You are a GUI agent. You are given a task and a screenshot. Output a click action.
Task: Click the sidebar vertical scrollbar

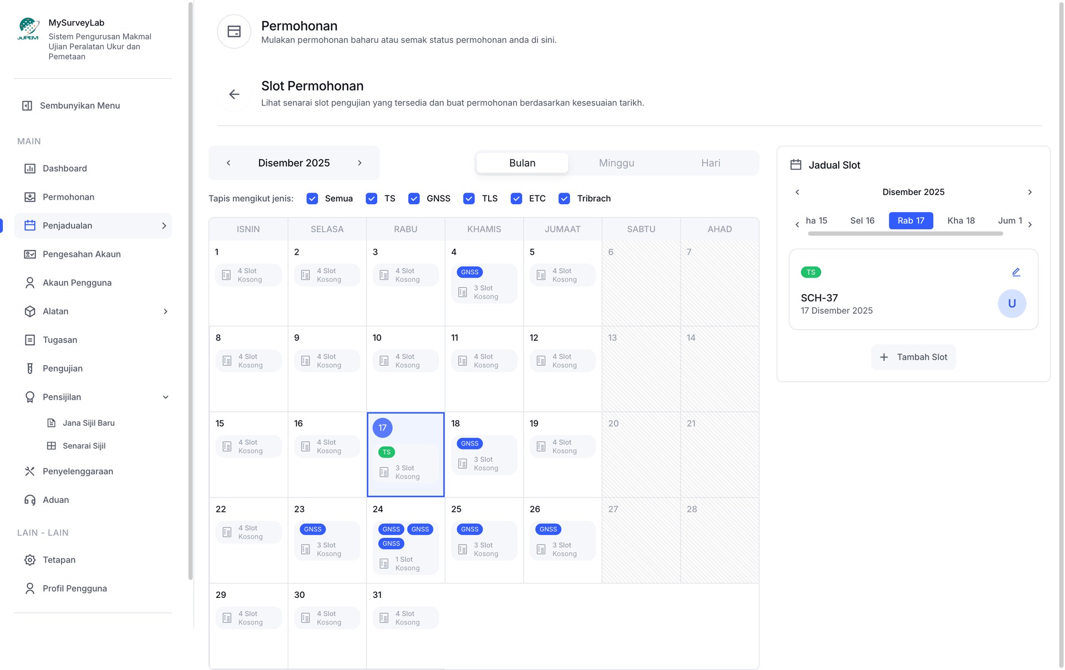(191, 291)
